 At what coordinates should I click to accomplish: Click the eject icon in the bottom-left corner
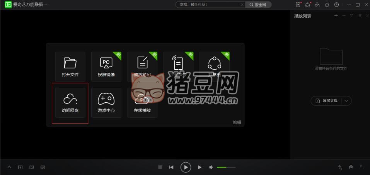click(x=10, y=167)
